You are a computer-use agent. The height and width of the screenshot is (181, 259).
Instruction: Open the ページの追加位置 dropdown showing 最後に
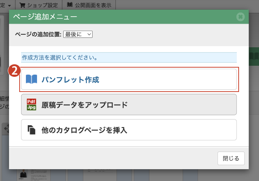click(78, 34)
